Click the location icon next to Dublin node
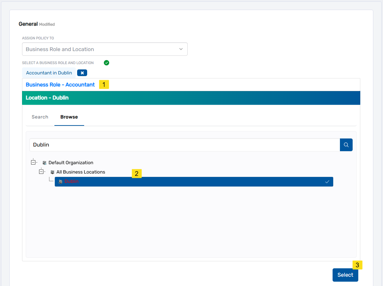Viewport: 383px width, 286px height. pos(60,182)
